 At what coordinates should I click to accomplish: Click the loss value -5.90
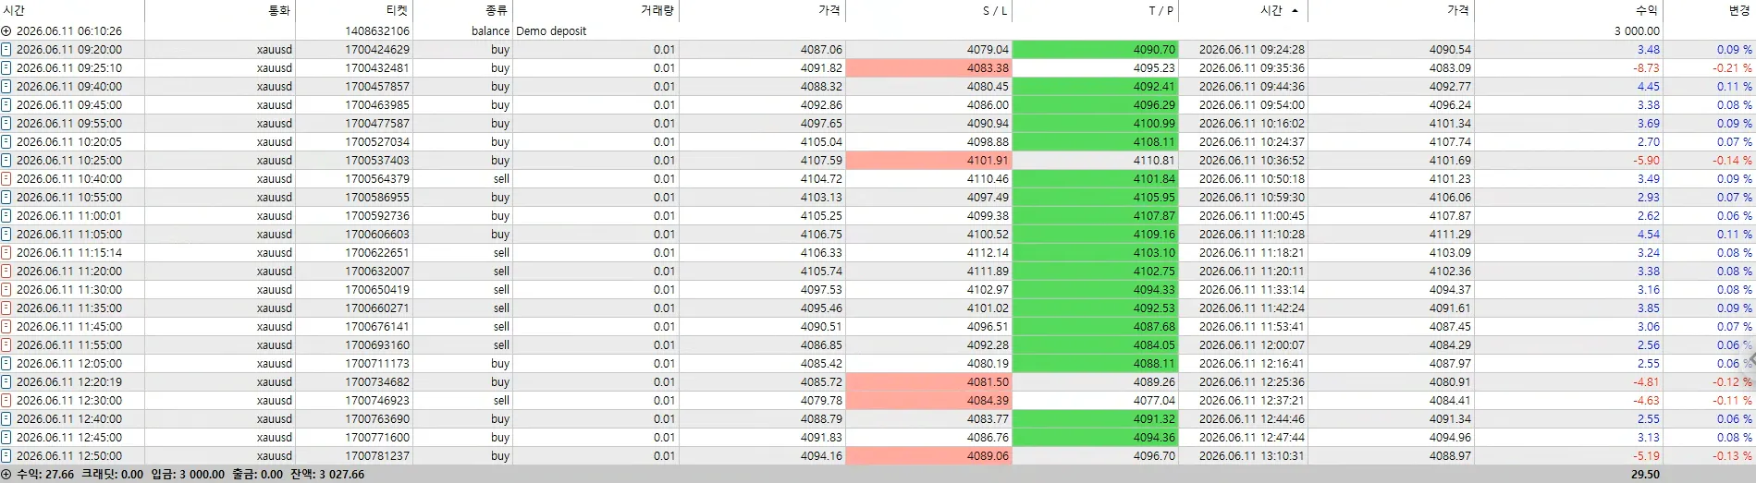point(1646,160)
